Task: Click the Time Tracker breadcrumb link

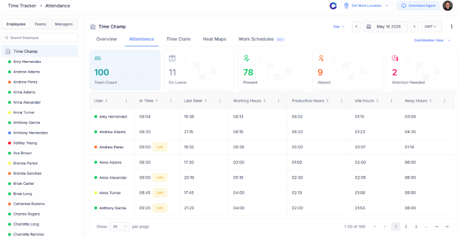Action: click(x=22, y=6)
